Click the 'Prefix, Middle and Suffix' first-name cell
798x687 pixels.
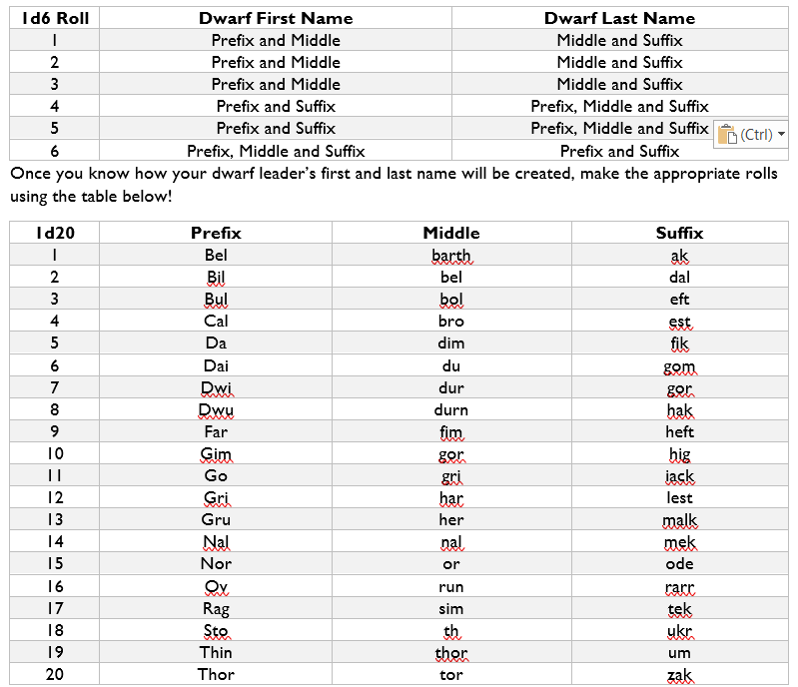(276, 151)
